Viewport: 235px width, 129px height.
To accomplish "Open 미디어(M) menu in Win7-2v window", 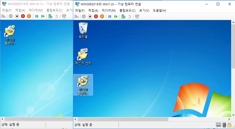I will pos(109,10).
